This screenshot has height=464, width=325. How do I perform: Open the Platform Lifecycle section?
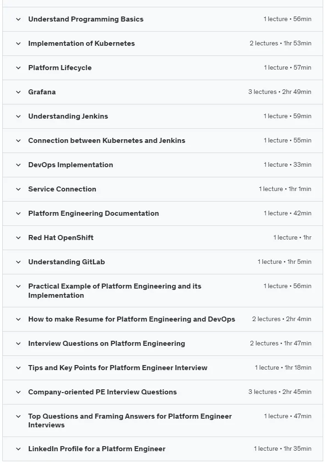tap(163, 68)
